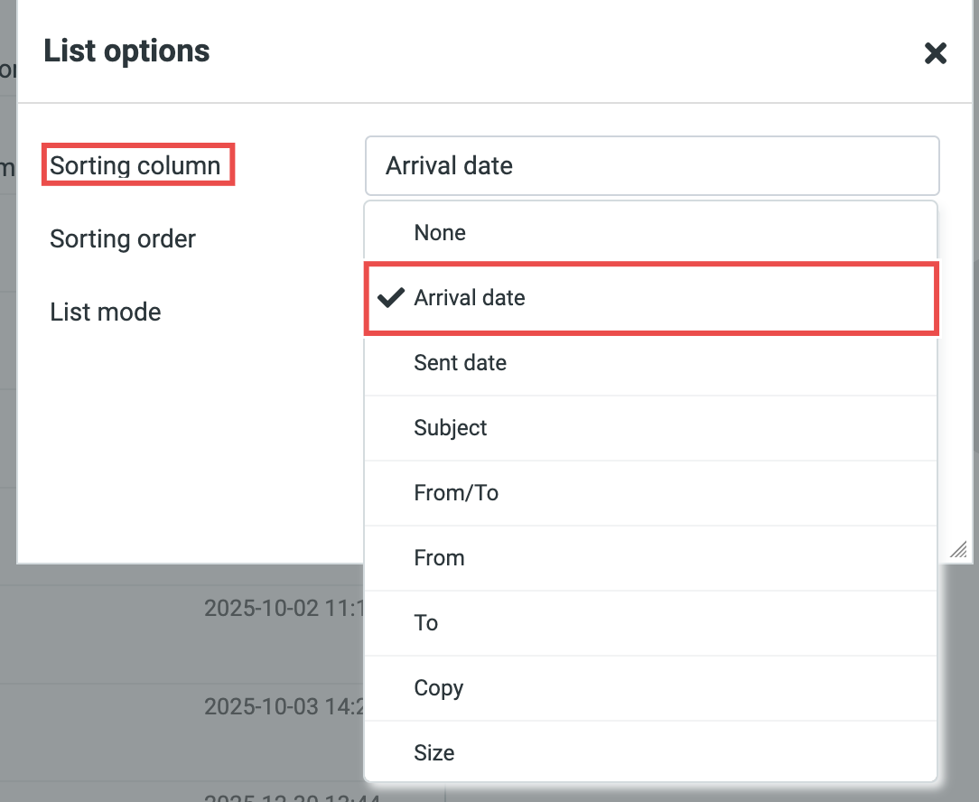Select the message dated 2025-10-03
Screen dimensions: 979x802
[282, 706]
